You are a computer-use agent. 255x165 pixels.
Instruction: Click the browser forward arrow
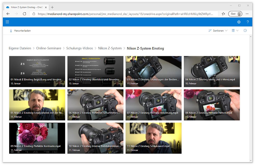coord(16,14)
